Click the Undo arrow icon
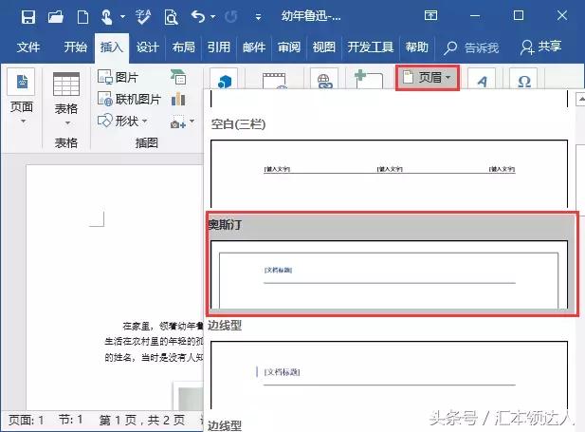 tap(198, 17)
